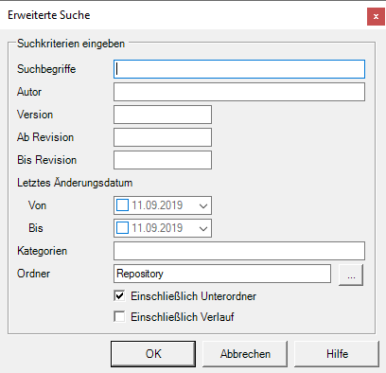The height and width of the screenshot is (373, 386).
Task: Open the Bis date dropdown arrow
Action: [203, 228]
